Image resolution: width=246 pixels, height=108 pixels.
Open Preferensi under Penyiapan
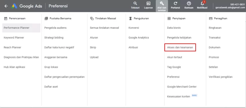click(x=173, y=77)
